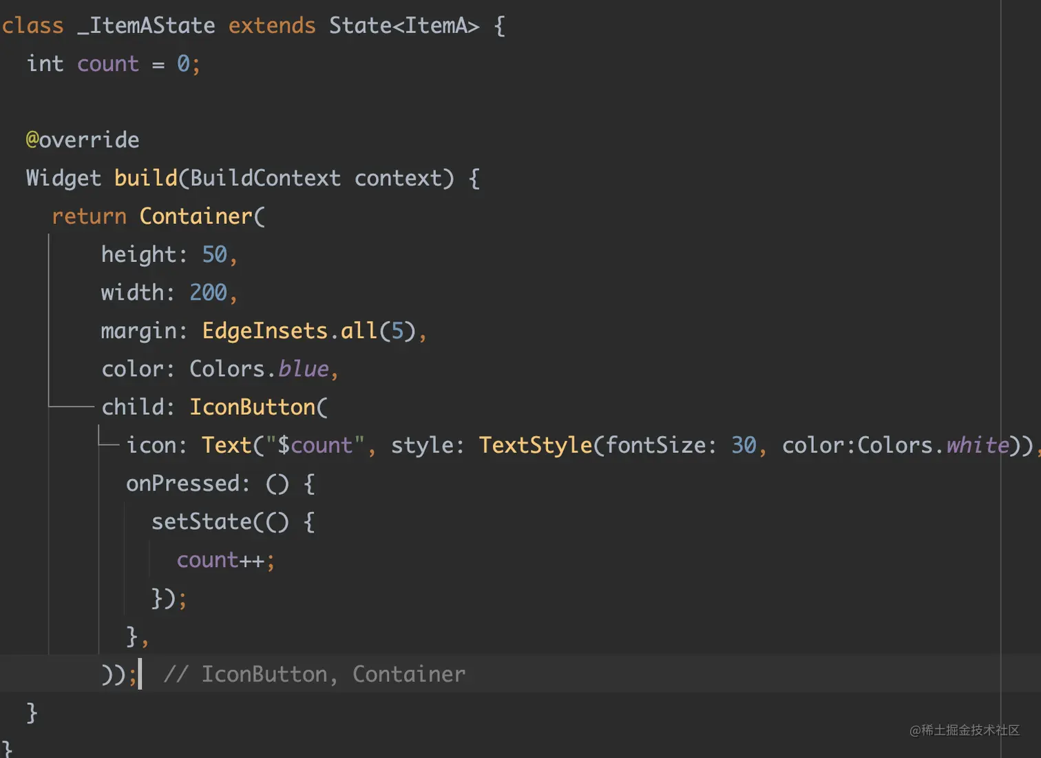
Task: Click the 'context' parameter name
Action: [x=398, y=178]
